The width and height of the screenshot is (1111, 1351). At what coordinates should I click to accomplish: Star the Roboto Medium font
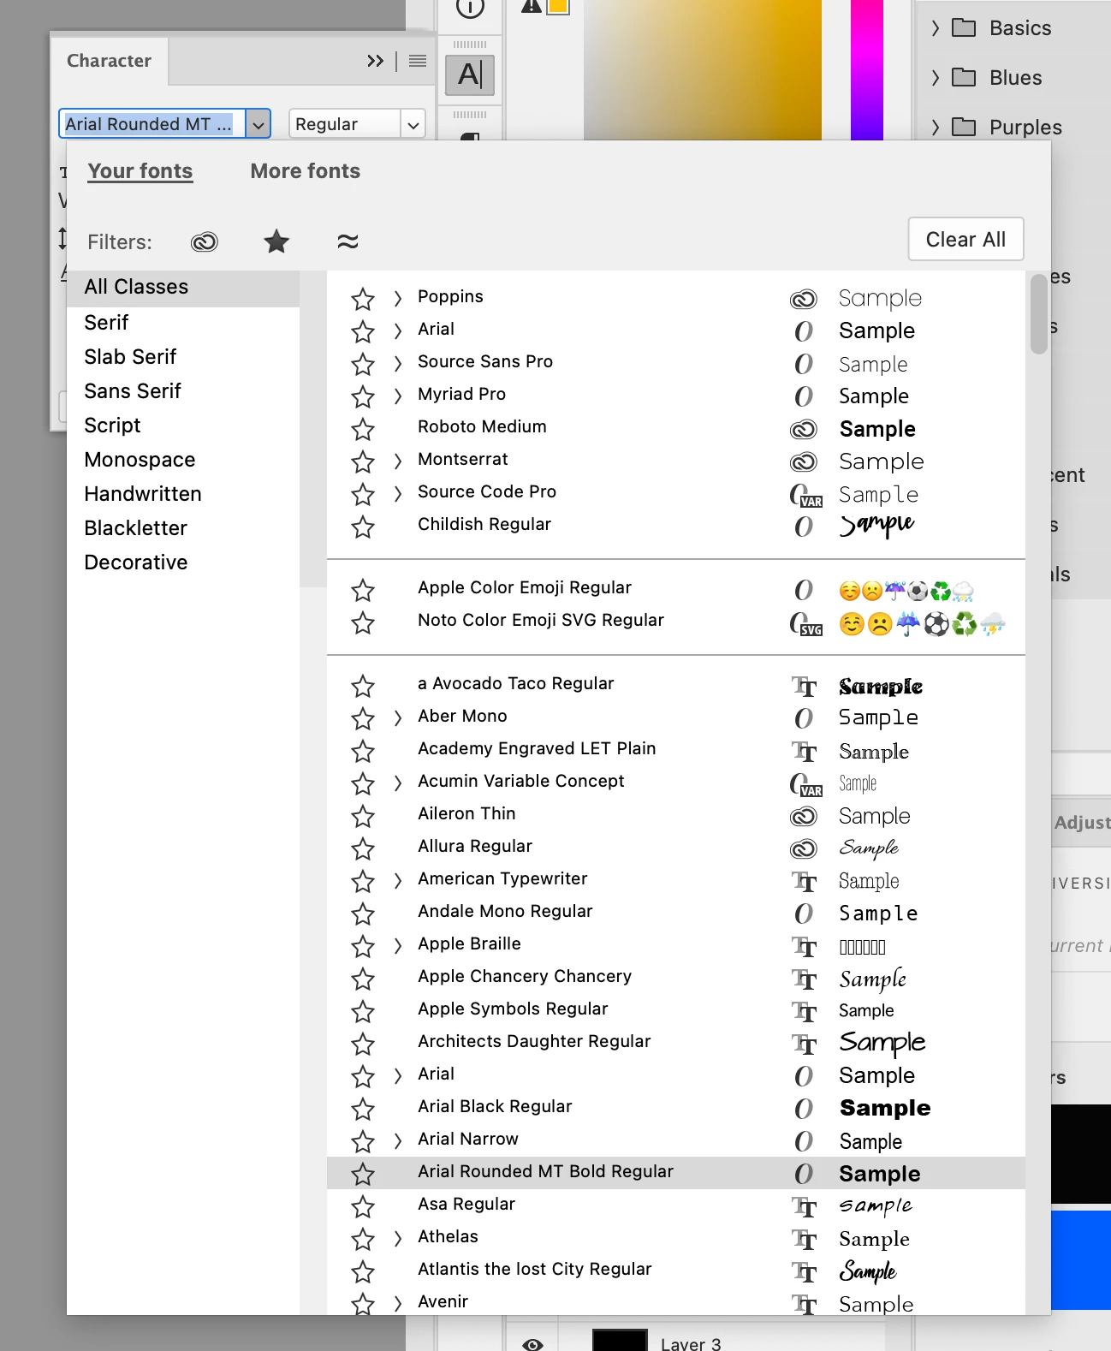pos(363,429)
